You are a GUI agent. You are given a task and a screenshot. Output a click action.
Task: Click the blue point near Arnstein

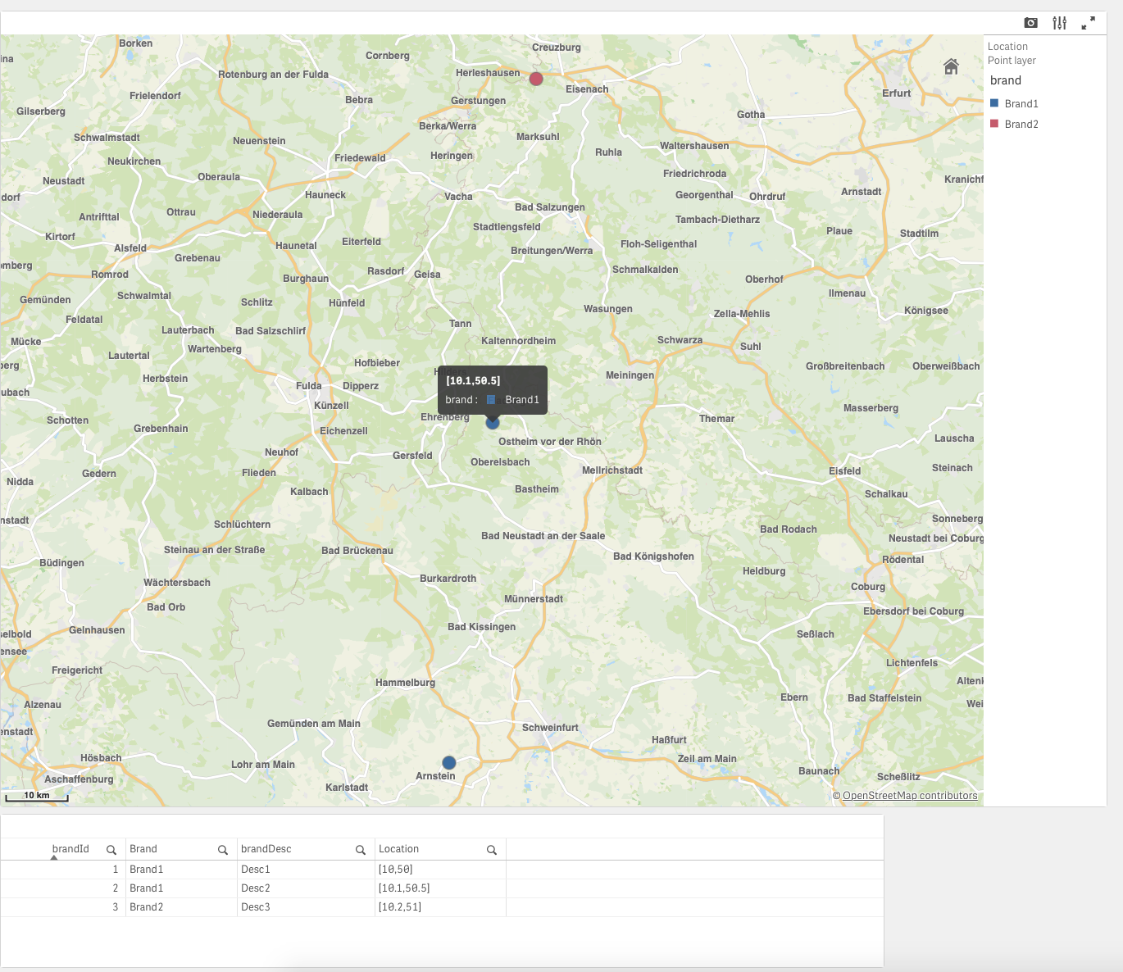pyautogui.click(x=449, y=763)
